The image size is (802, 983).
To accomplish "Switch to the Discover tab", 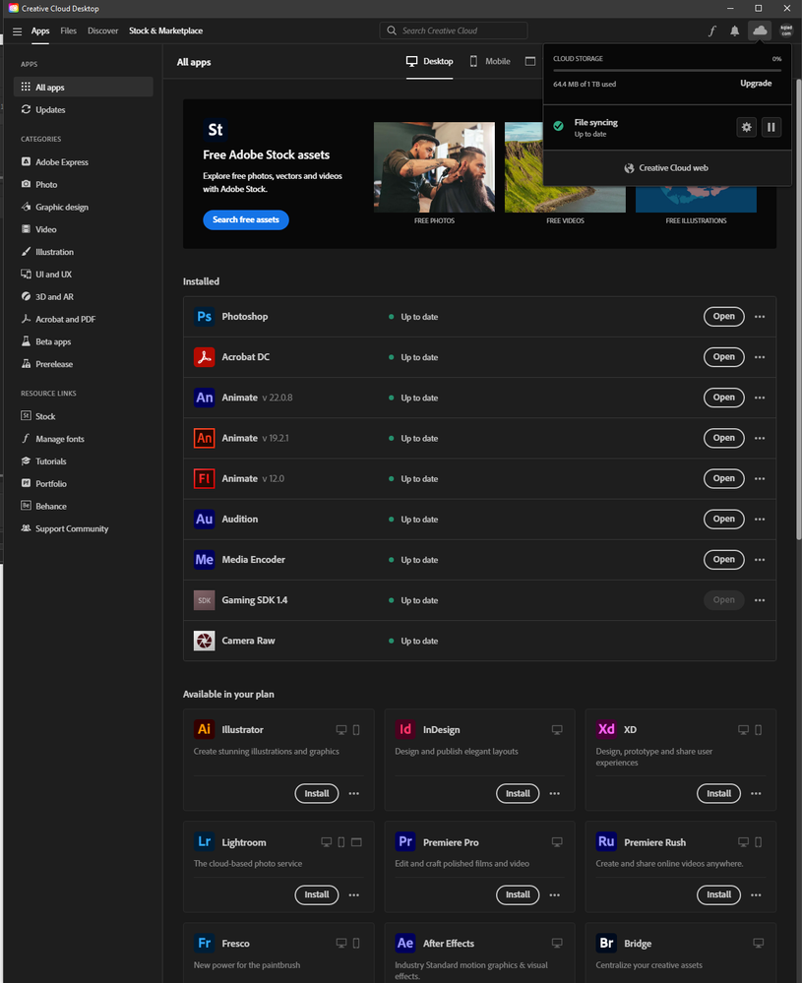I will (x=103, y=31).
